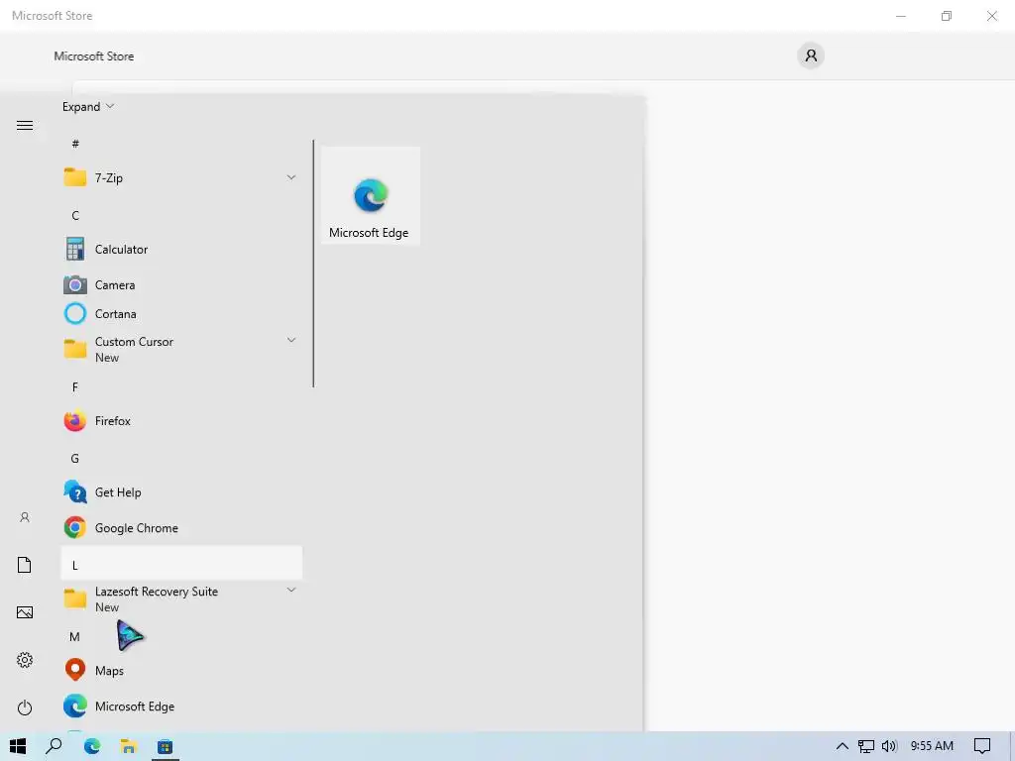Launch Google Chrome from the app list
This screenshot has height=761, width=1015.
coord(181,528)
